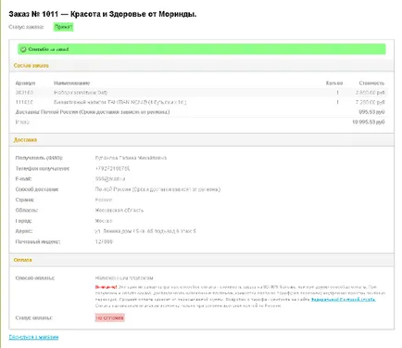
Task: Click the Наименование column header
Action: pos(71,83)
